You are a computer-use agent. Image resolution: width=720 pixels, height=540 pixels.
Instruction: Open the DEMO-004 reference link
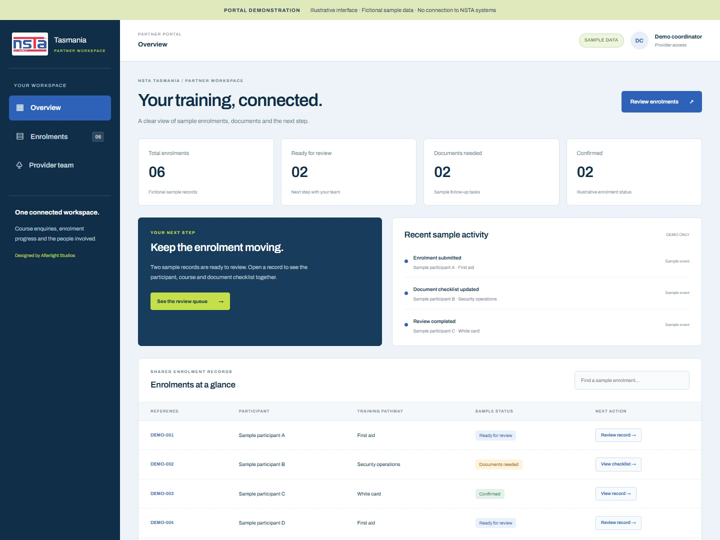coord(162,523)
